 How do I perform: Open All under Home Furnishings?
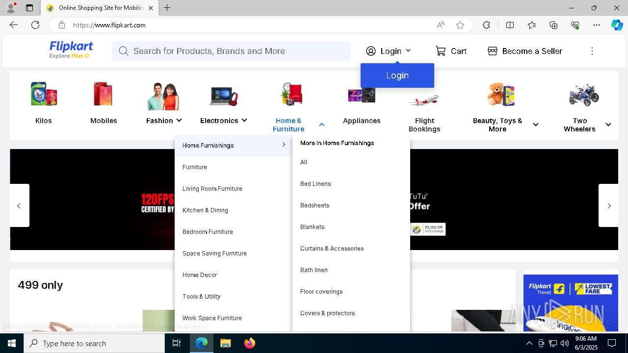click(304, 162)
